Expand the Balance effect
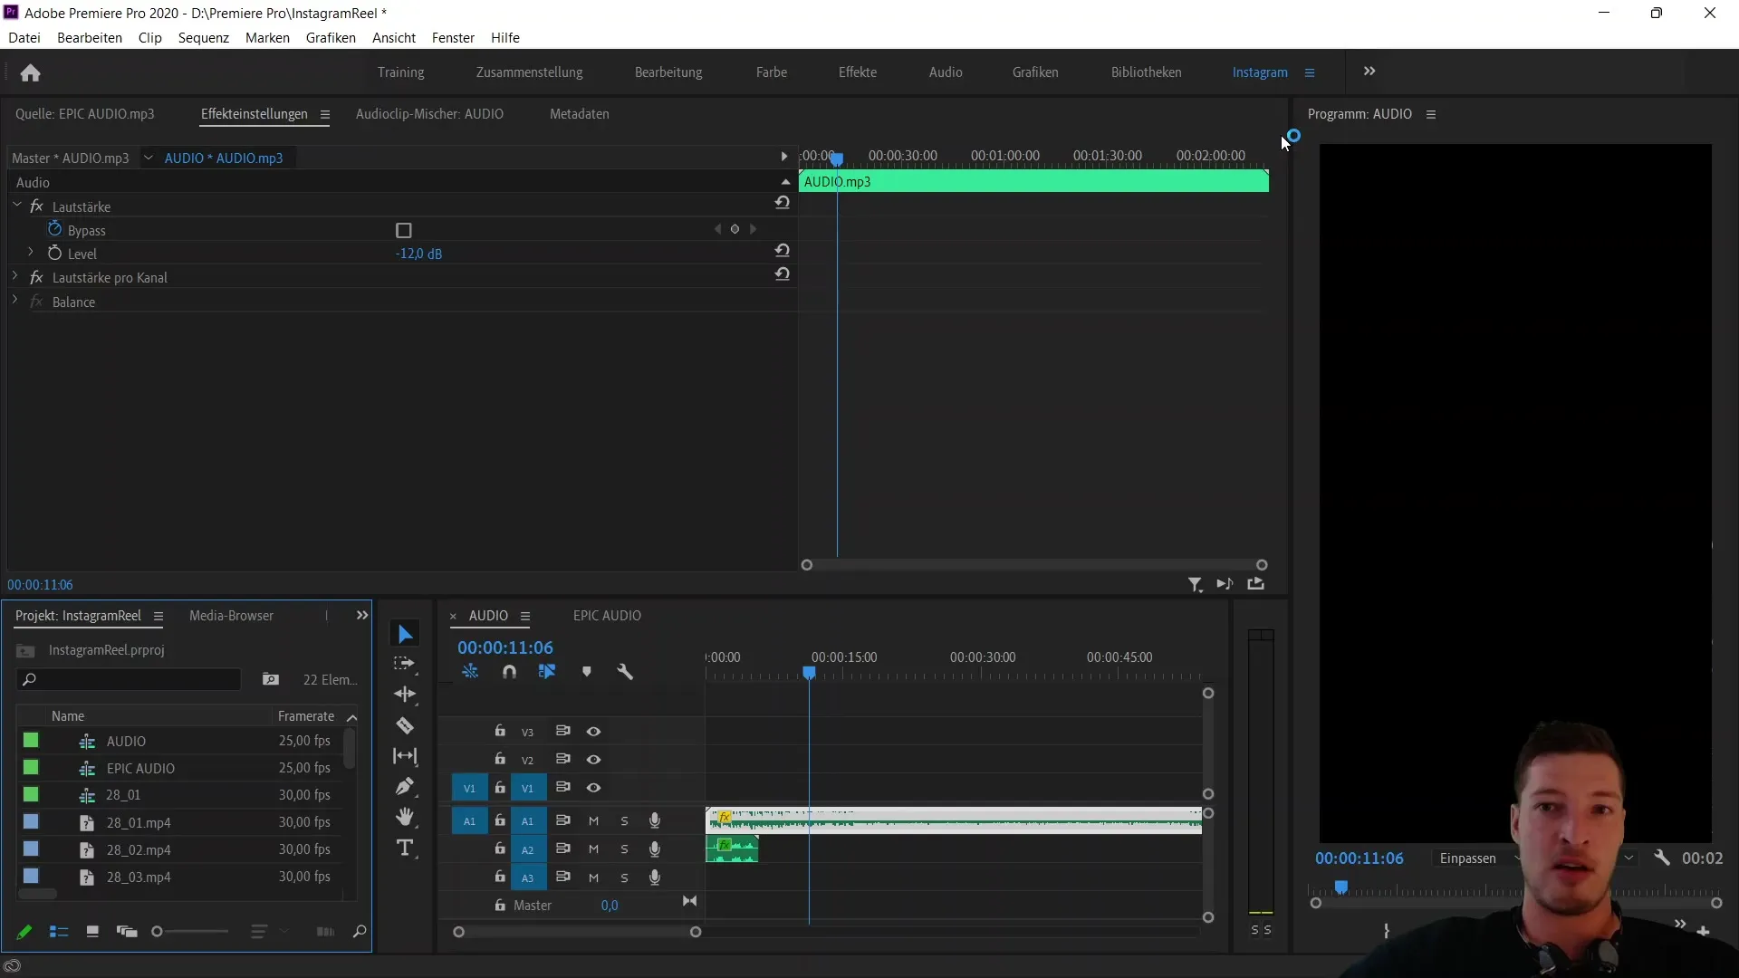Viewport: 1739px width, 978px height. (x=15, y=301)
